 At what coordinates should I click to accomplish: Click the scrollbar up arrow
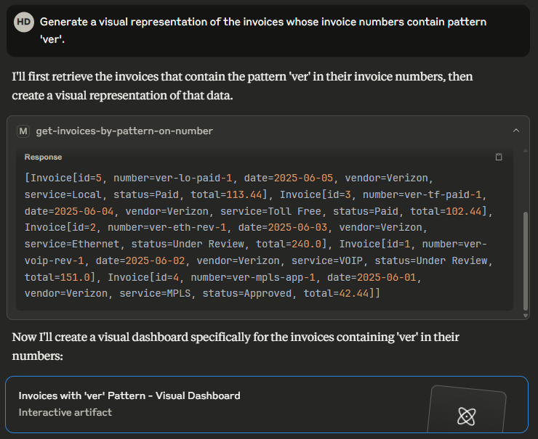526,151
